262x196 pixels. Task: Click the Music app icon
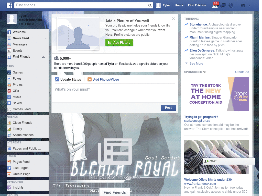click(9, 97)
